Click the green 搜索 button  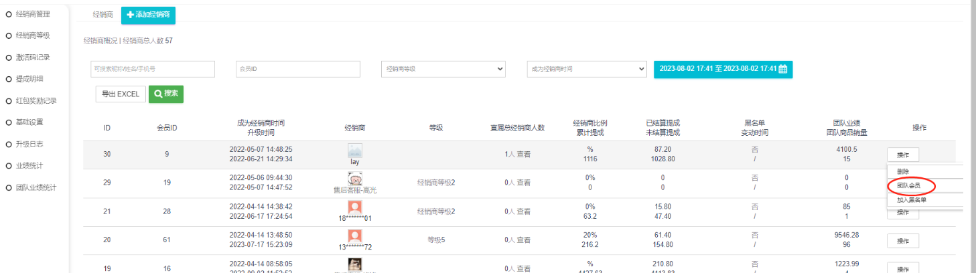point(166,94)
